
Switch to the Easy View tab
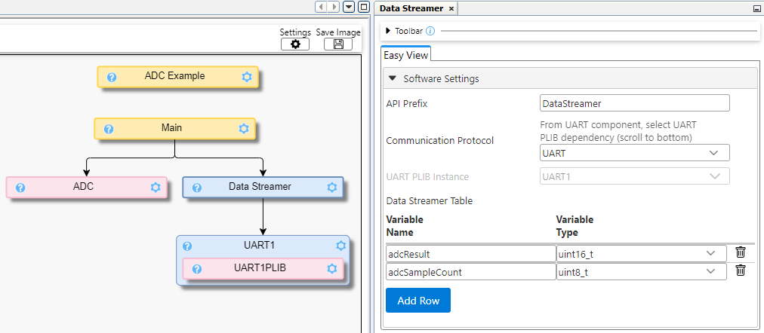pos(405,55)
